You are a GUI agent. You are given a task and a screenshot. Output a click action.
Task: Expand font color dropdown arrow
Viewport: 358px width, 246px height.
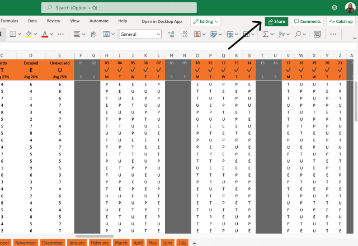tap(51, 34)
